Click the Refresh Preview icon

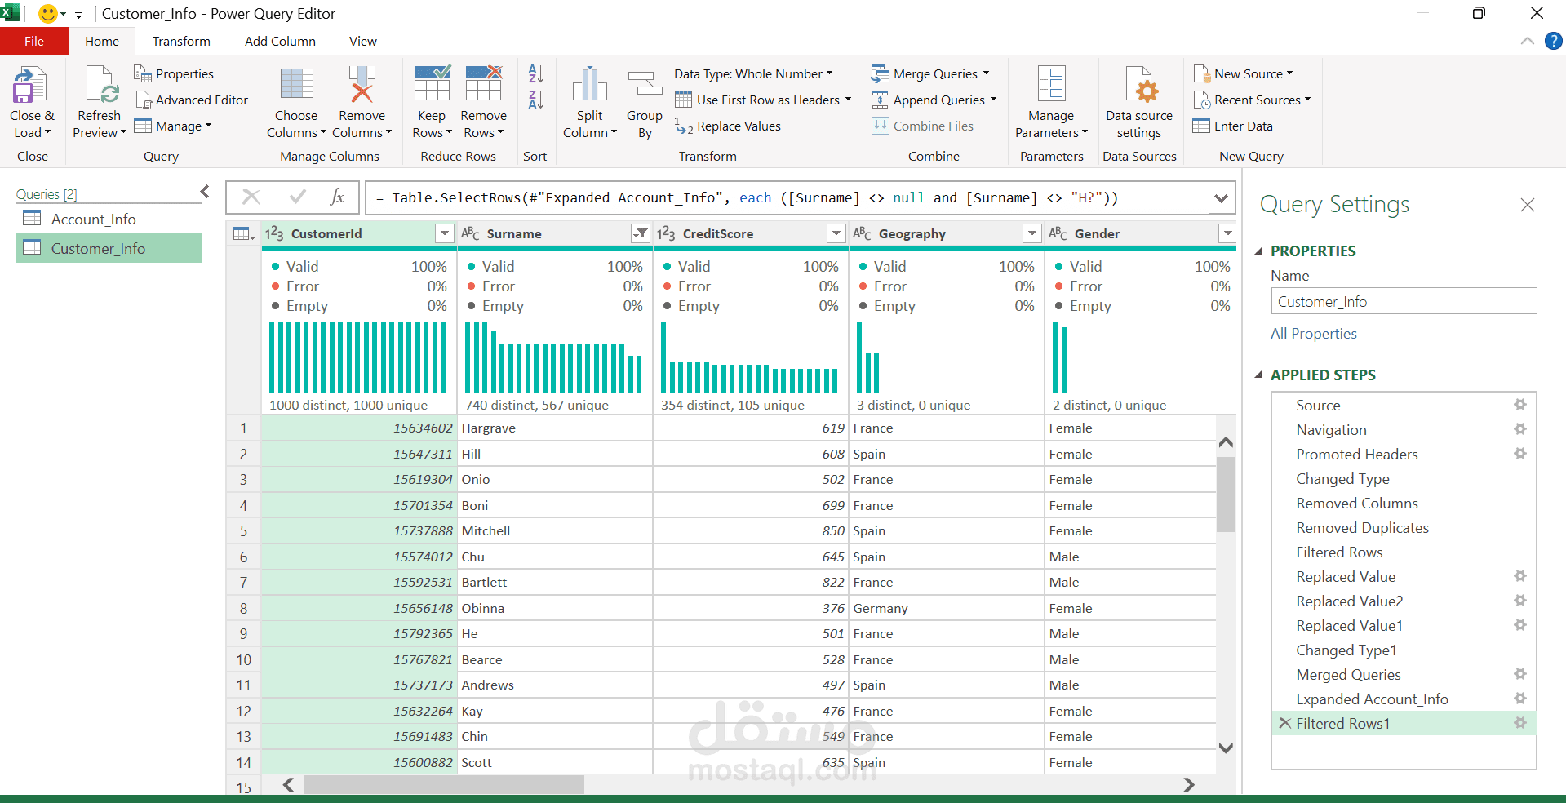[101, 85]
